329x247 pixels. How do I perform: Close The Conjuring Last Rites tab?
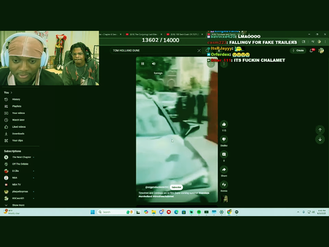tap(161, 34)
